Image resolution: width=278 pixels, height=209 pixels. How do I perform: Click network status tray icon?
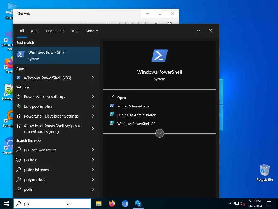point(236,204)
